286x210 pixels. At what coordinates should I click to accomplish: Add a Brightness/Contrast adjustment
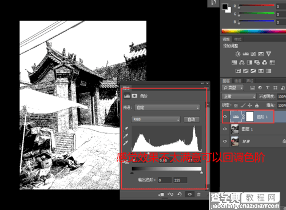point(238,54)
